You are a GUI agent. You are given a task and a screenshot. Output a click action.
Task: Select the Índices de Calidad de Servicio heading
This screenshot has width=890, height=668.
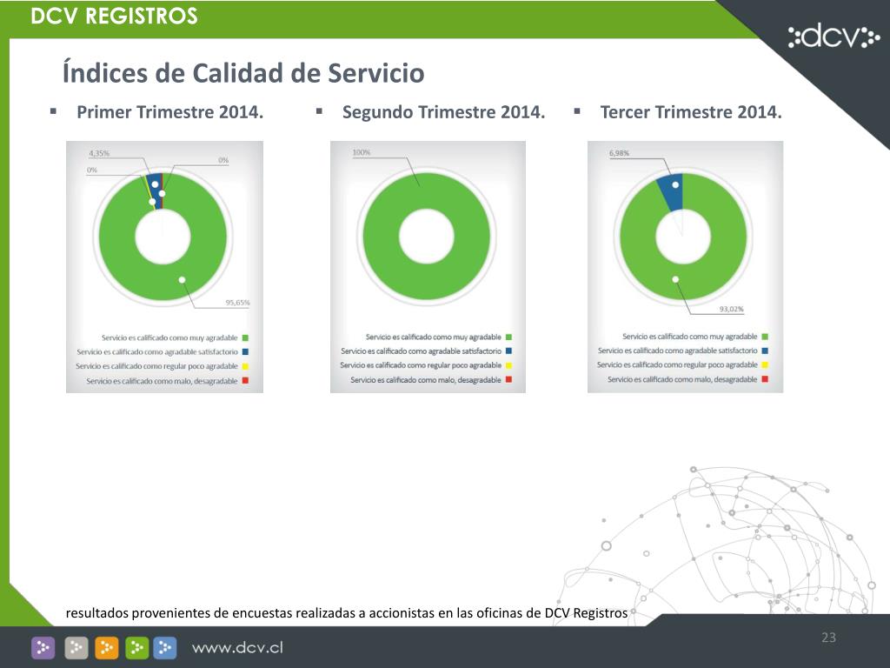(243, 73)
